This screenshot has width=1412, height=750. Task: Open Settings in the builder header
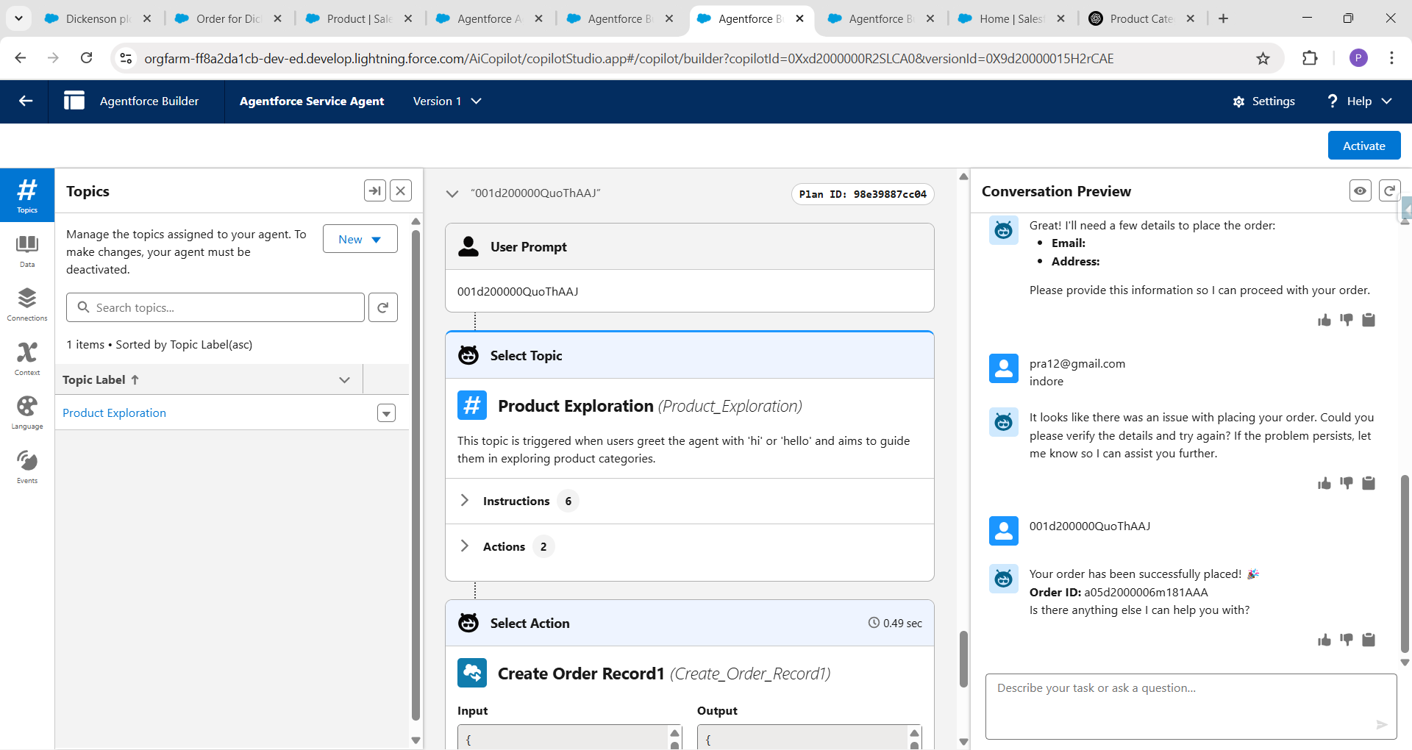point(1264,101)
